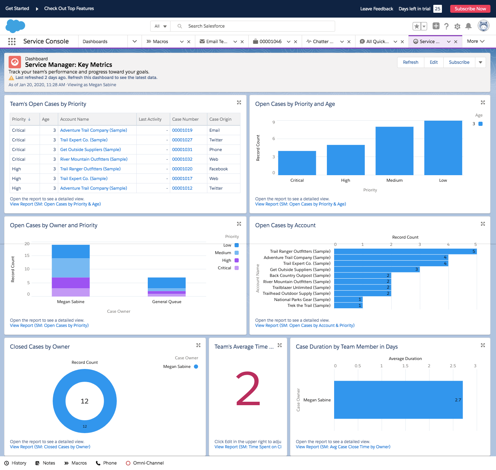Open the Dashboards tab dropdown chevron
The image size is (496, 470).
point(134,41)
